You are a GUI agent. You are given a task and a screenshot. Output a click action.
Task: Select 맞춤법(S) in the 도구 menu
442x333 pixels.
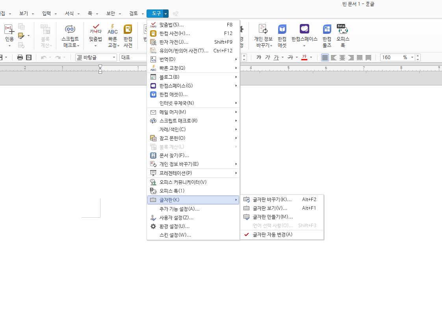coord(193,25)
